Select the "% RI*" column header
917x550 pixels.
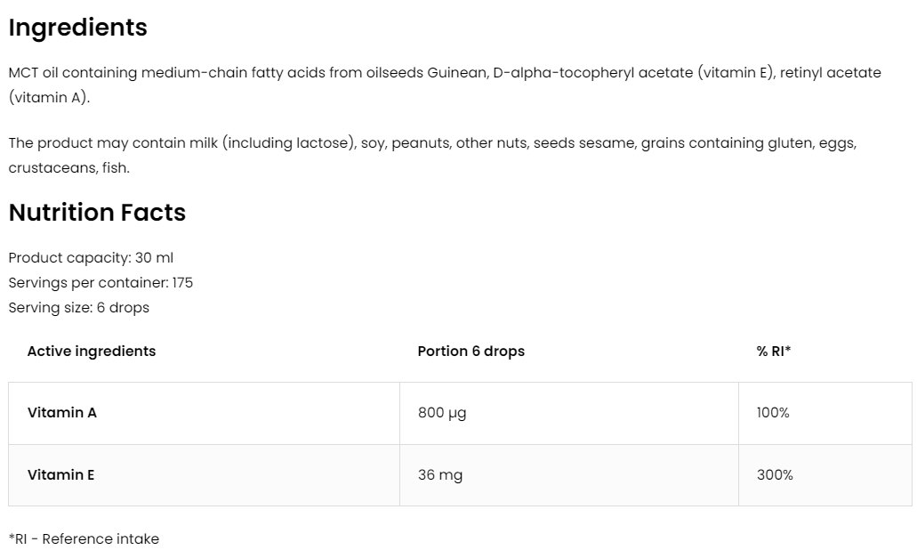click(774, 352)
